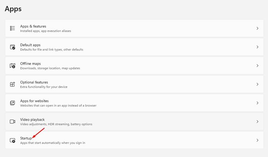Screen dimensions: 268x157
Task: Click the Apps & features list icon
Action: pyautogui.click(x=12, y=28)
